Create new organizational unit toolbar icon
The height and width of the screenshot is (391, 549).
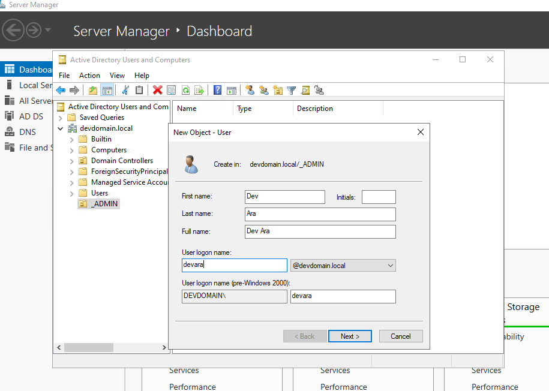point(278,91)
